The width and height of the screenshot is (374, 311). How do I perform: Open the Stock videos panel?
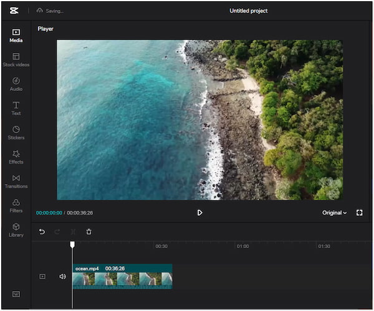tap(16, 60)
